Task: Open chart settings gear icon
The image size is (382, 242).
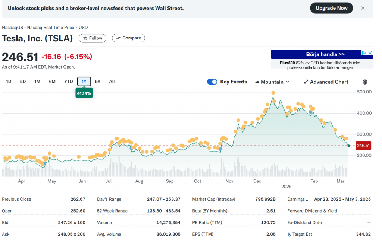Action: (x=365, y=82)
